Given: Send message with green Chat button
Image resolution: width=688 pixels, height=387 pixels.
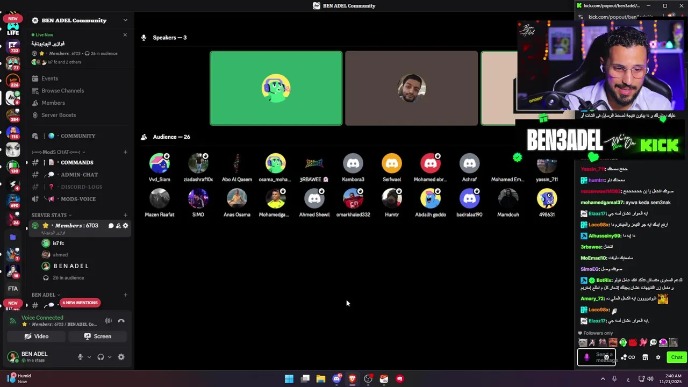Looking at the screenshot, I should coord(676,357).
